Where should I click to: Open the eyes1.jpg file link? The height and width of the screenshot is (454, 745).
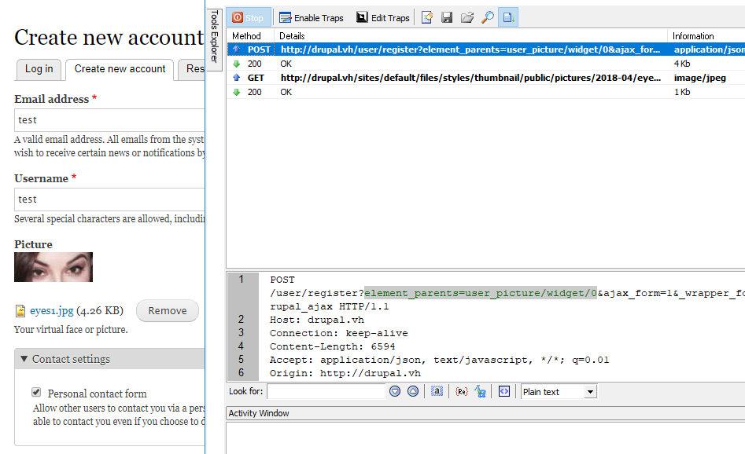coord(51,310)
